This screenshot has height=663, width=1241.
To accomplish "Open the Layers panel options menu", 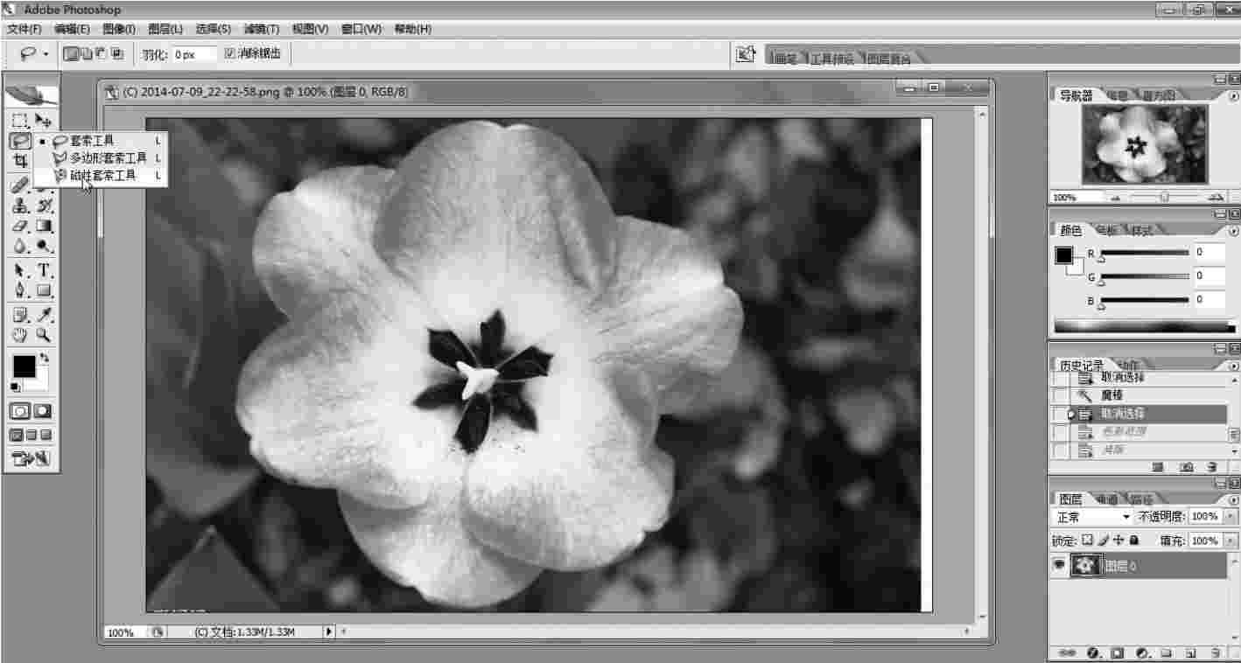I will [x=1234, y=500].
